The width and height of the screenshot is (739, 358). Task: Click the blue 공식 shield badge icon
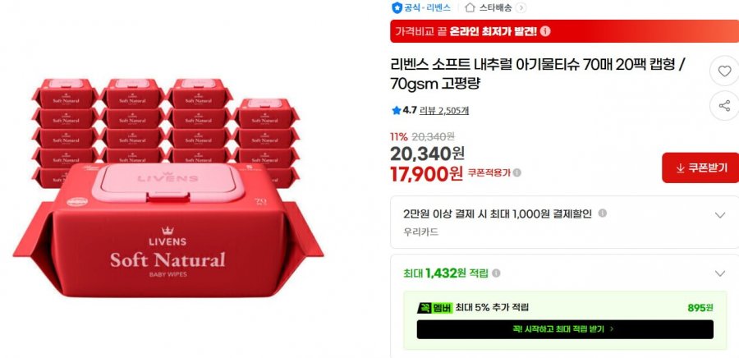(397, 7)
